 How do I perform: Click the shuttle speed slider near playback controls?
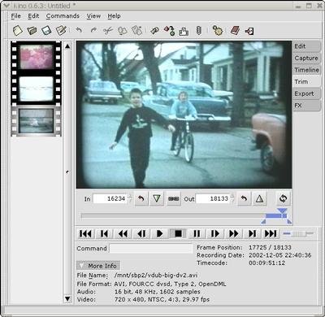(x=298, y=233)
